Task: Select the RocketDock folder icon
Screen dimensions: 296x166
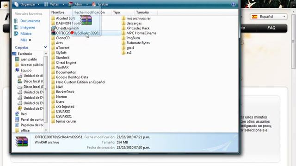Action: coord(53,92)
